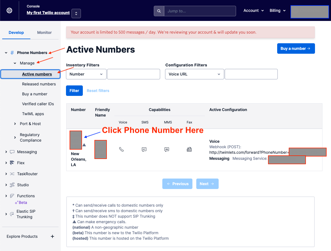This screenshot has height=251, width=331.
Task: Click the New Orleans, LA location text
Action: 78,159
